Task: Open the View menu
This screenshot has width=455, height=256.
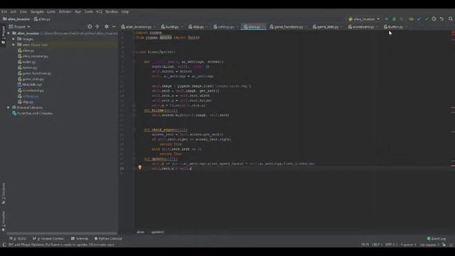Action: pos(23,11)
